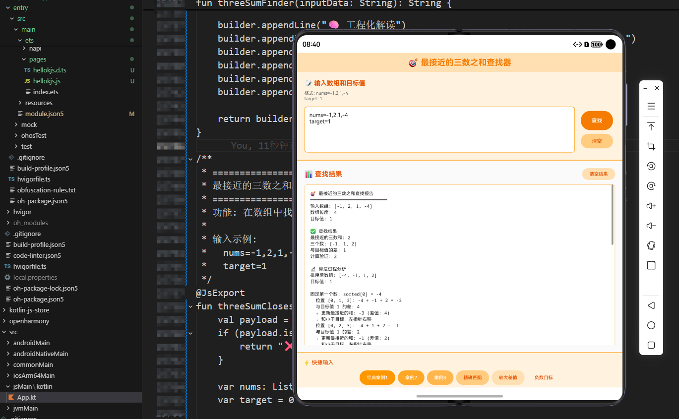This screenshot has height=419, width=679.
Task: Click the shake device icon in emulator toolbar
Action: [651, 245]
